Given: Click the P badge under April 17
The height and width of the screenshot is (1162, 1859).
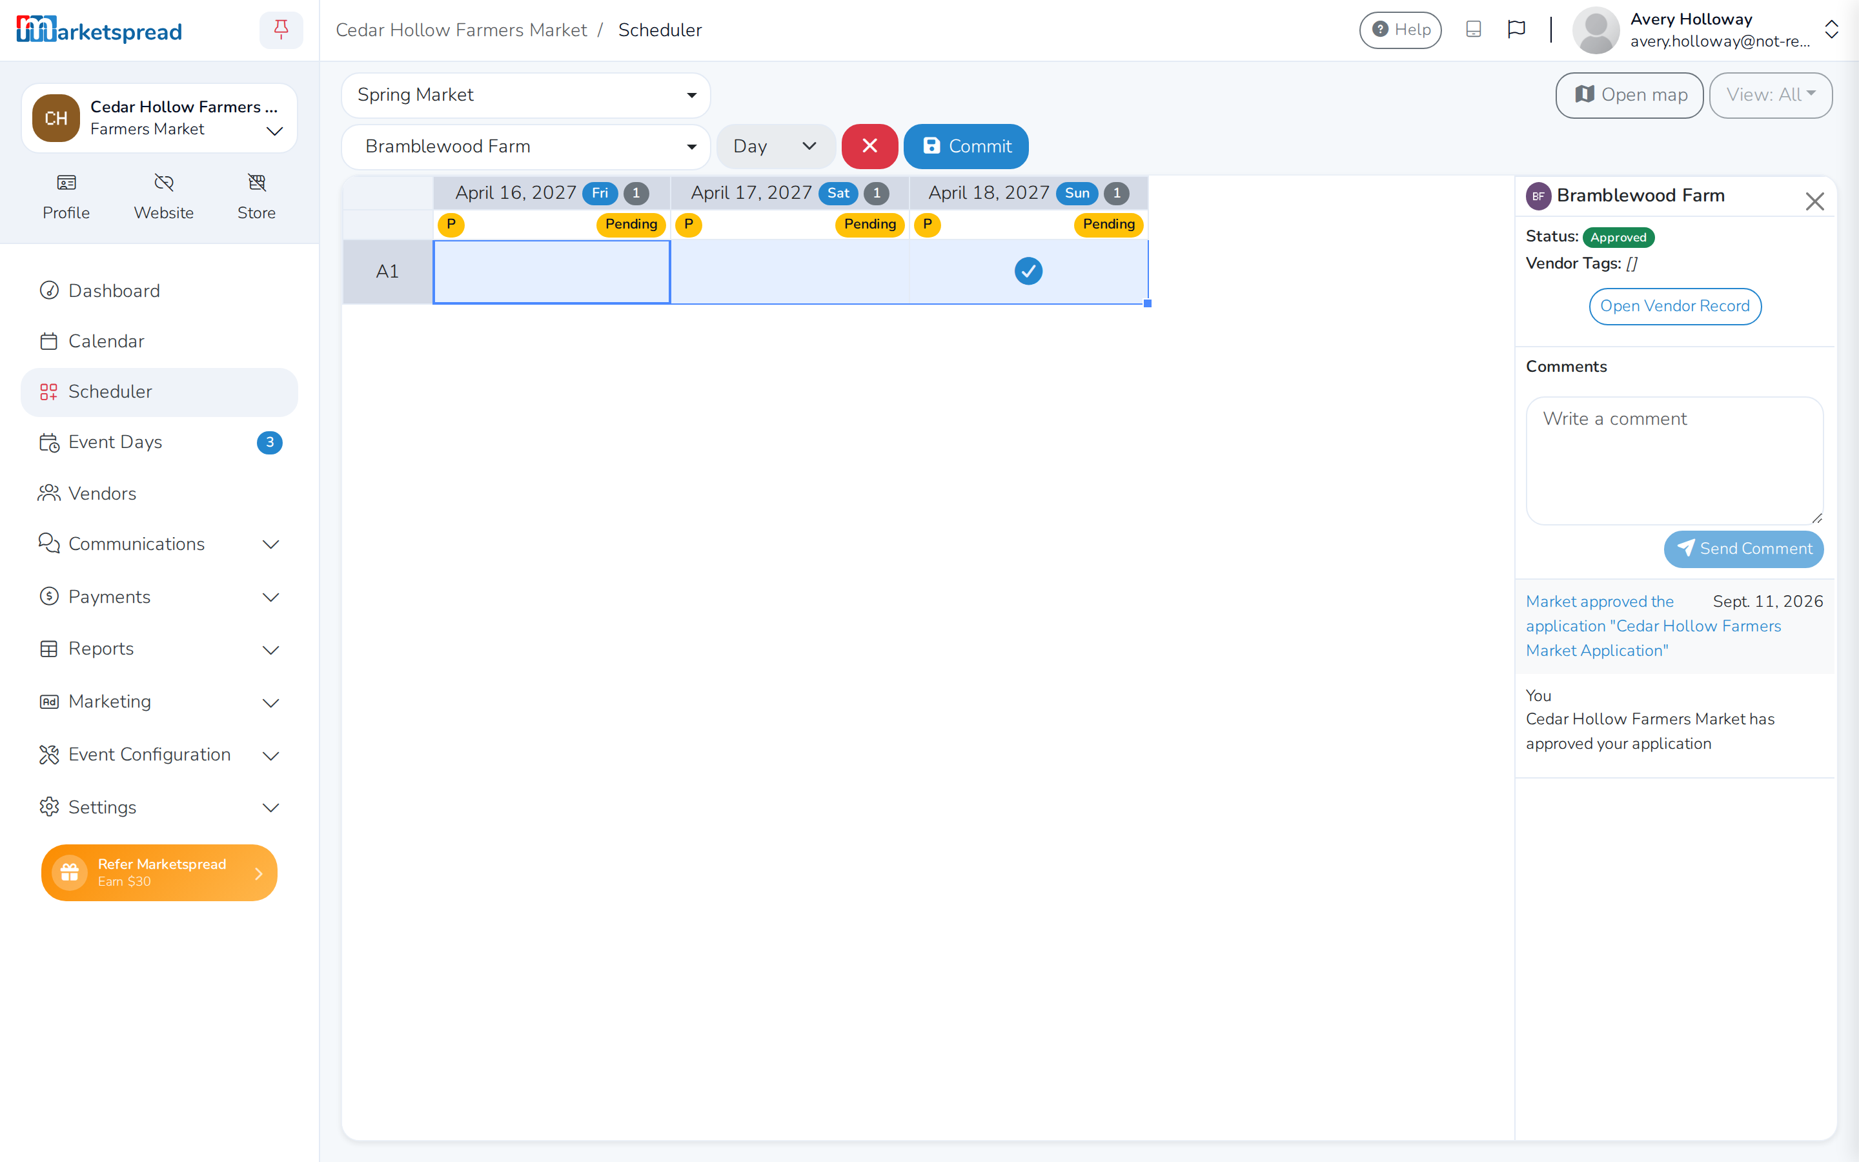Looking at the screenshot, I should (688, 225).
